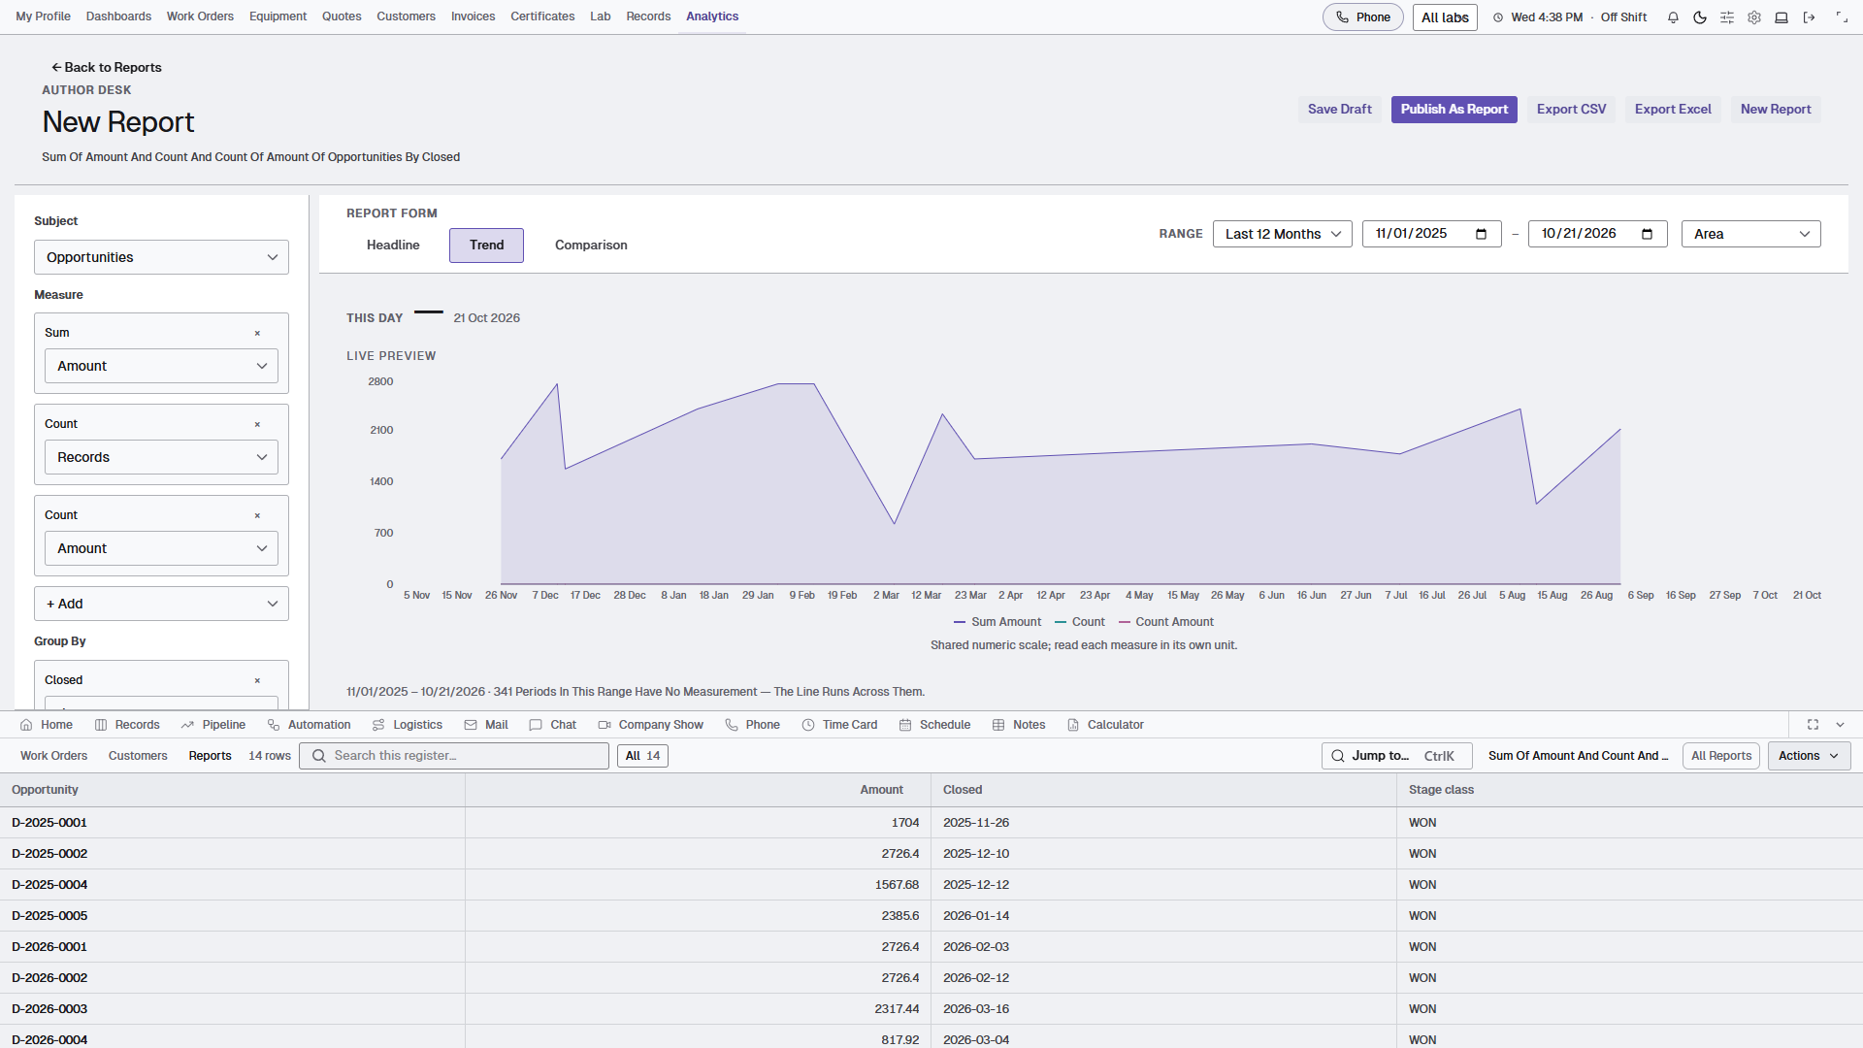Open the + Add measure dropdown

click(x=161, y=604)
